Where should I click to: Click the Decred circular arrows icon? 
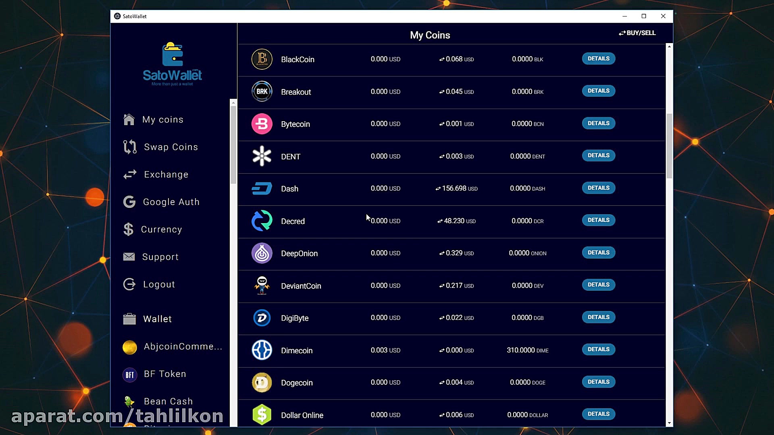(x=262, y=221)
